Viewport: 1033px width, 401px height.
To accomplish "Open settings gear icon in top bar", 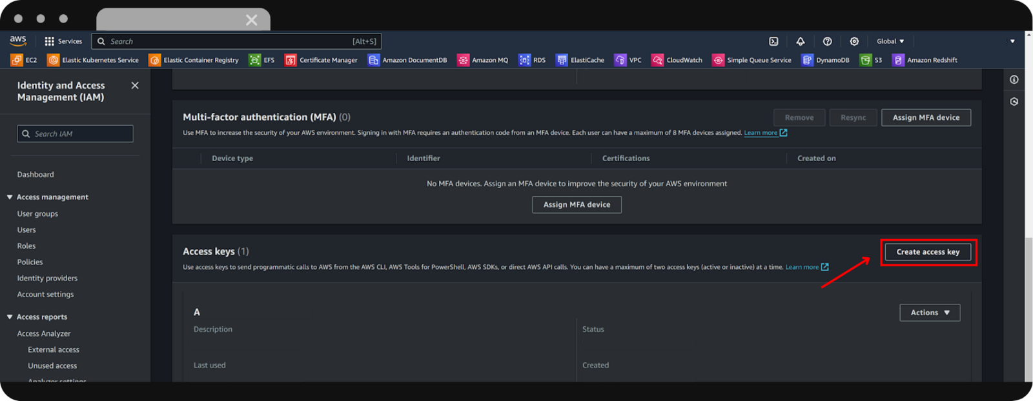I will point(854,41).
